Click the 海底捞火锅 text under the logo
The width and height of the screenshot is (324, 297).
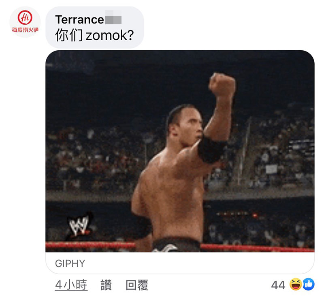coord(25,30)
